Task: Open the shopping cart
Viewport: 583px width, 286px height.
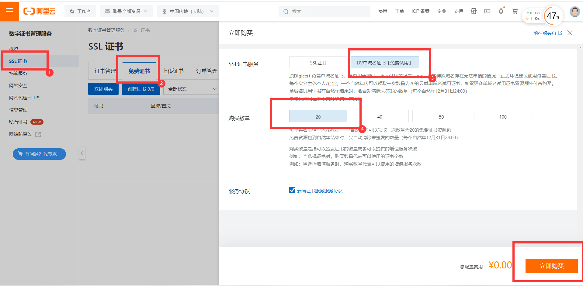Action: point(515,11)
